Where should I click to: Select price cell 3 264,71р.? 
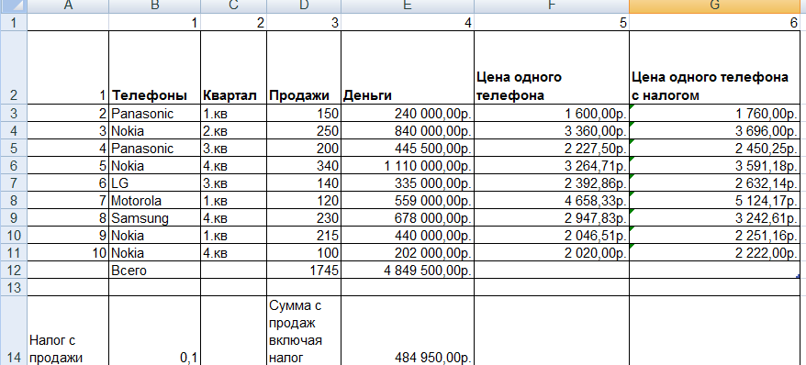[x=552, y=166]
